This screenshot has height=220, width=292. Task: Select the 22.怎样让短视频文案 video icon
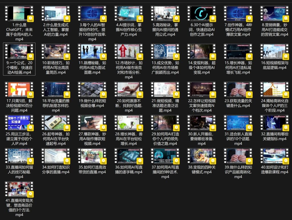[202, 89]
